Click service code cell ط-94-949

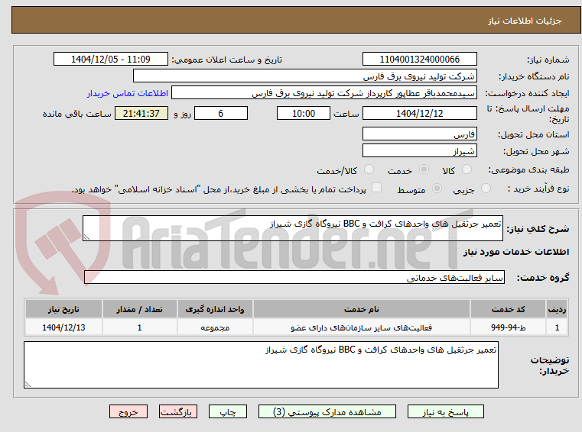pos(508,327)
